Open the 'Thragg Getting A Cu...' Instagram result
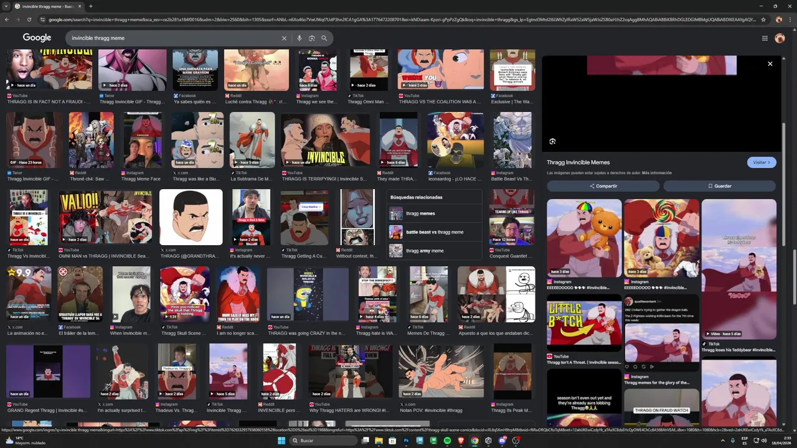Screen dimensions: 797x448 click(304, 217)
